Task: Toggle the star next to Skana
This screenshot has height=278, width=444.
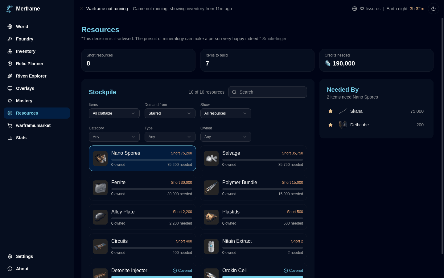Action: point(331,111)
